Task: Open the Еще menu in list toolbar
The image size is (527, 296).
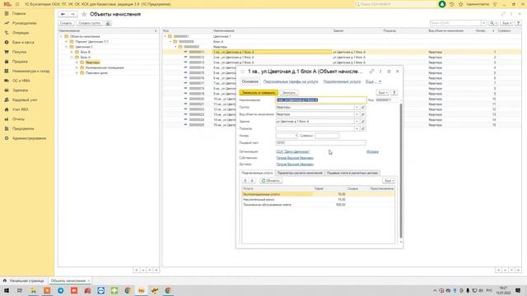Action: click(507, 23)
